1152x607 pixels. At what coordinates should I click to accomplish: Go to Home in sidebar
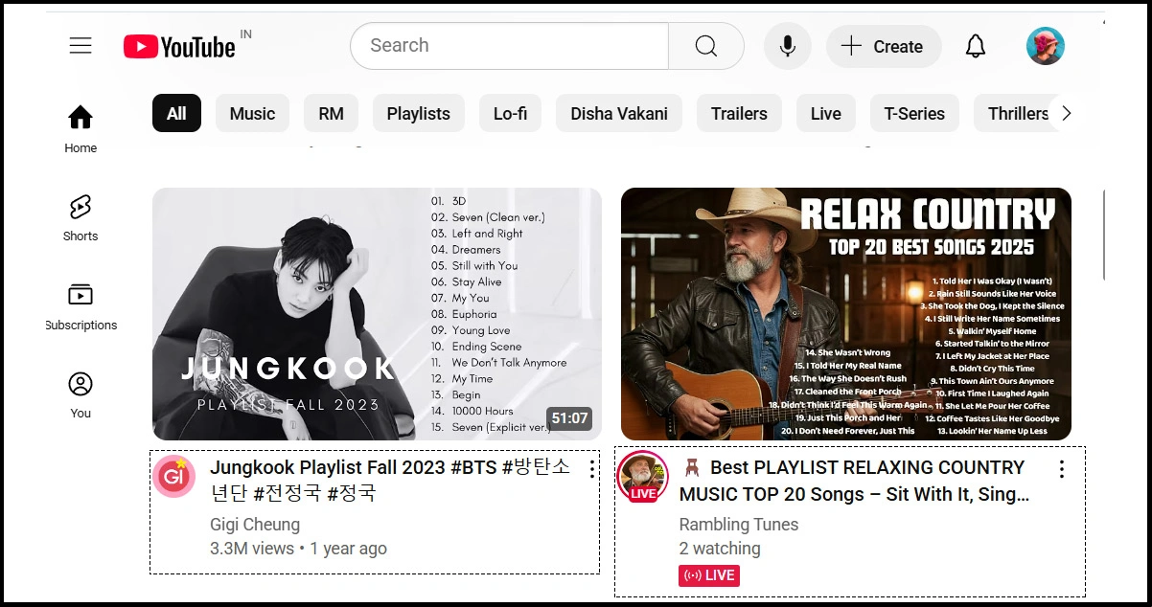click(81, 129)
